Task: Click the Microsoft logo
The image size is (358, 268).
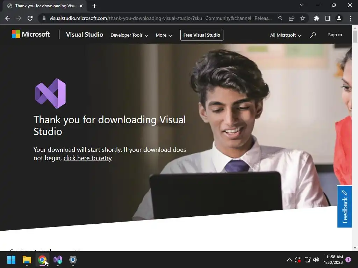Action: [x=31, y=34]
